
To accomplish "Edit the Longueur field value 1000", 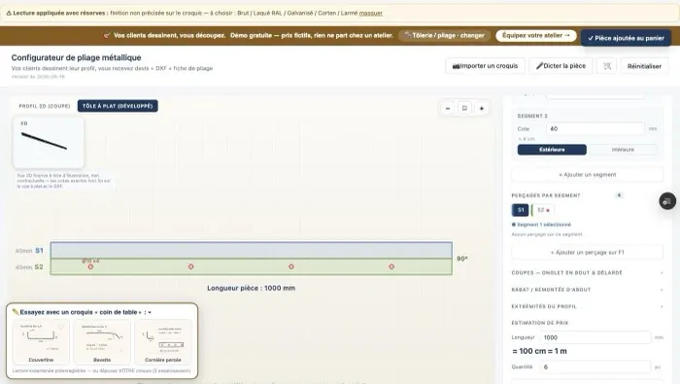I will click(595, 337).
